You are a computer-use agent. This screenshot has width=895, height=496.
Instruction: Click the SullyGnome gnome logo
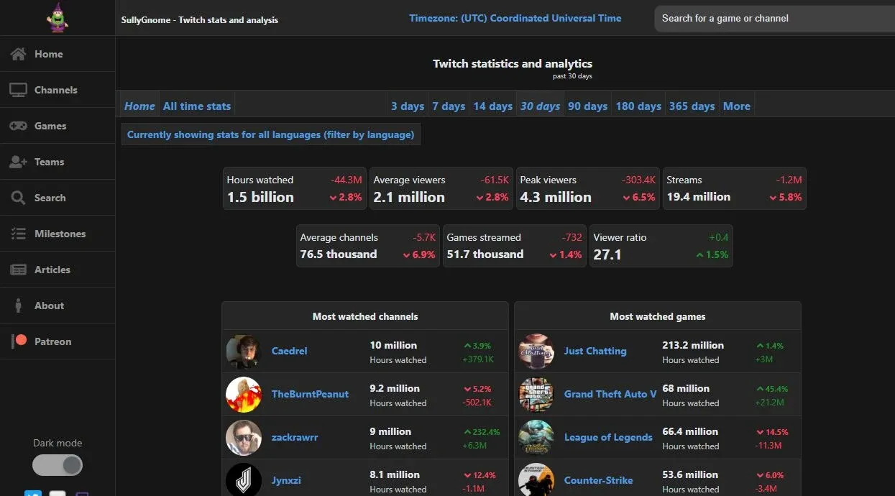pos(58,17)
